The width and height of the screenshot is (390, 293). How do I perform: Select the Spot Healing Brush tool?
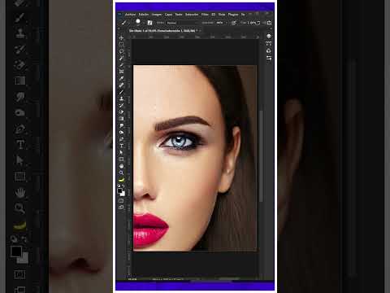click(121, 85)
